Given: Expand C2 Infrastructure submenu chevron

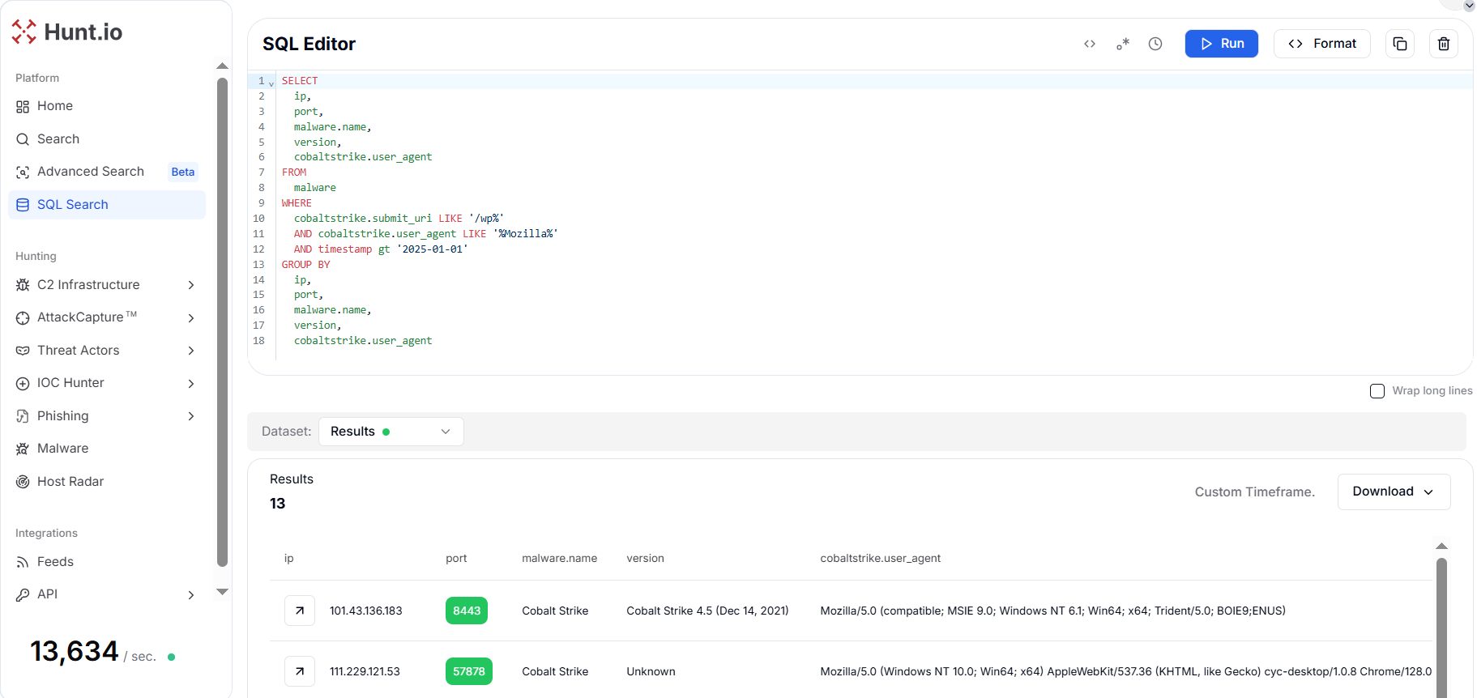Looking at the screenshot, I should (191, 285).
